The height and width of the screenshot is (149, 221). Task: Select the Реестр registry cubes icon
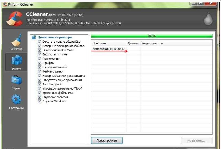point(17,61)
